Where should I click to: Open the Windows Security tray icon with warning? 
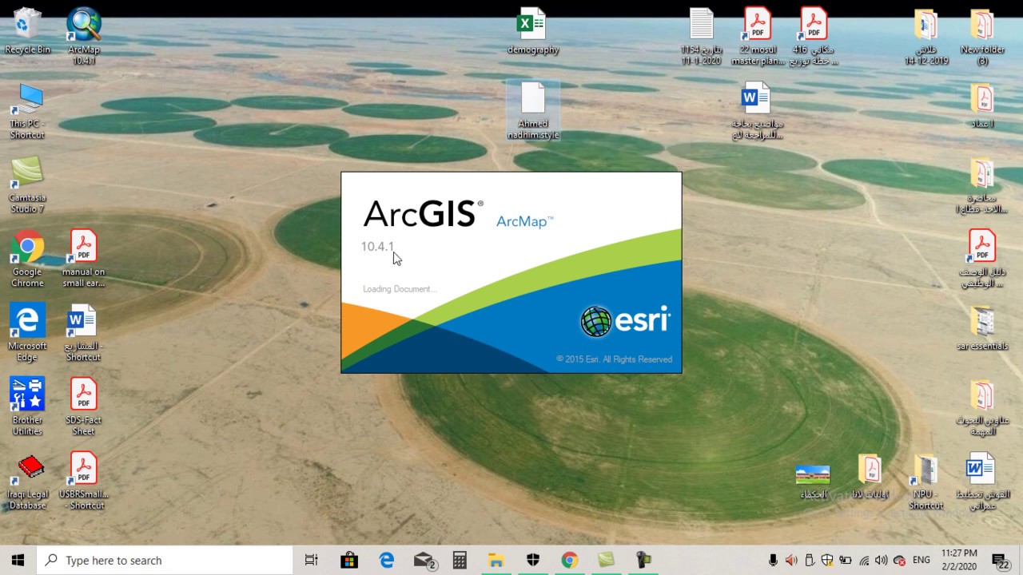(x=827, y=560)
